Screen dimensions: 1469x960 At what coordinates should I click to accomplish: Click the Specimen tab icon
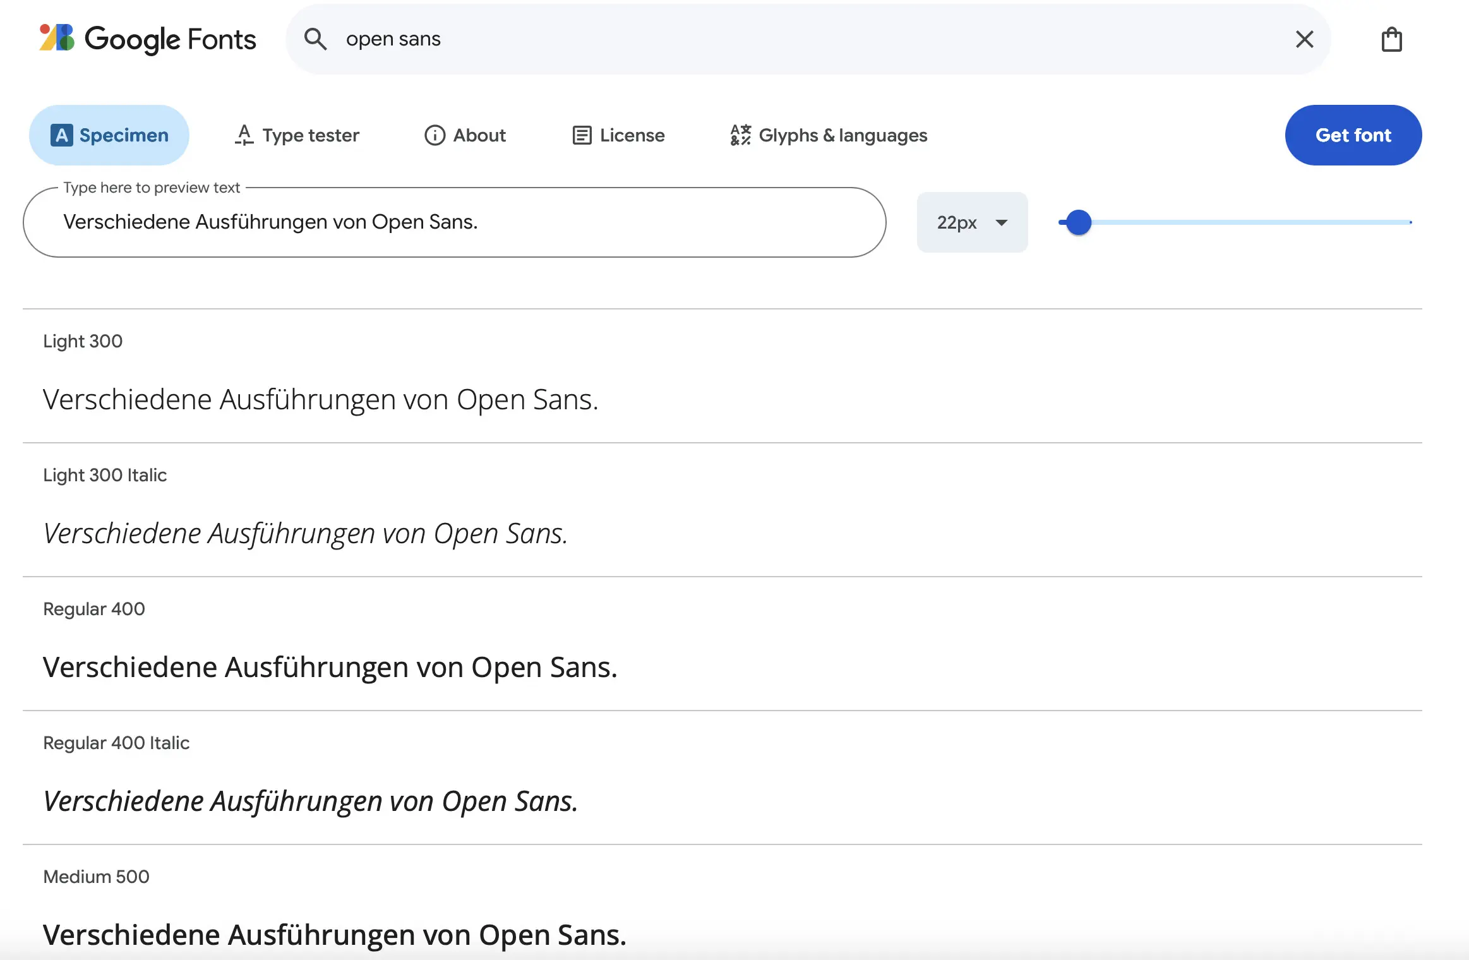(61, 135)
